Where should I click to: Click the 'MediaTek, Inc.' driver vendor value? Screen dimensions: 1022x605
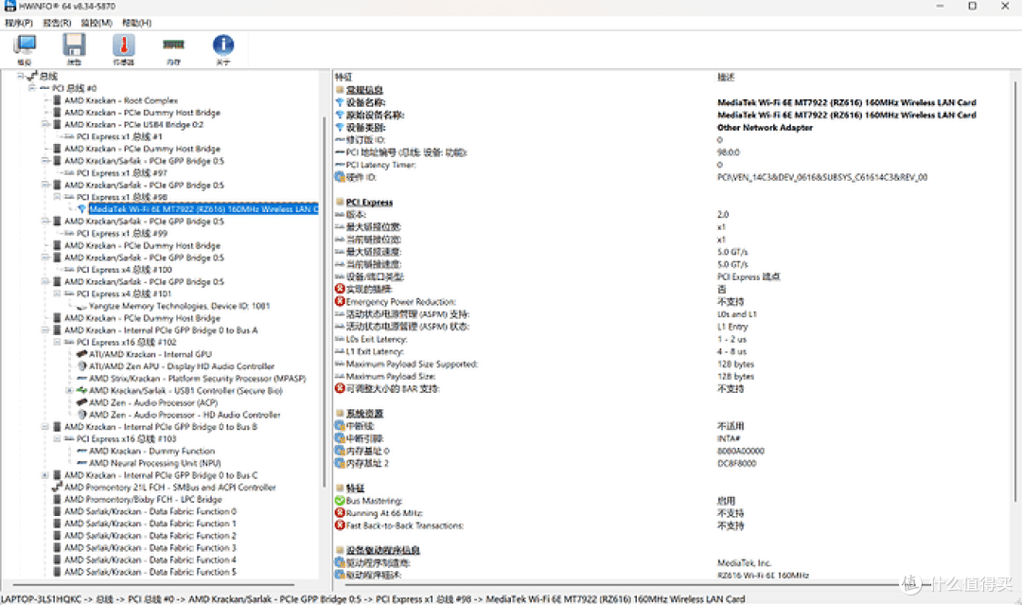pos(745,562)
